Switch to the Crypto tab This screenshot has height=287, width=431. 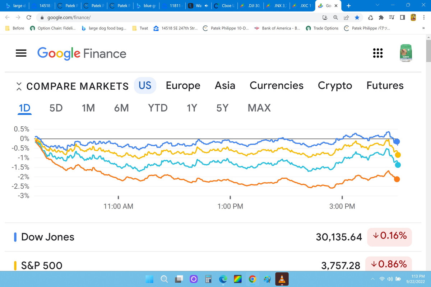335,86
